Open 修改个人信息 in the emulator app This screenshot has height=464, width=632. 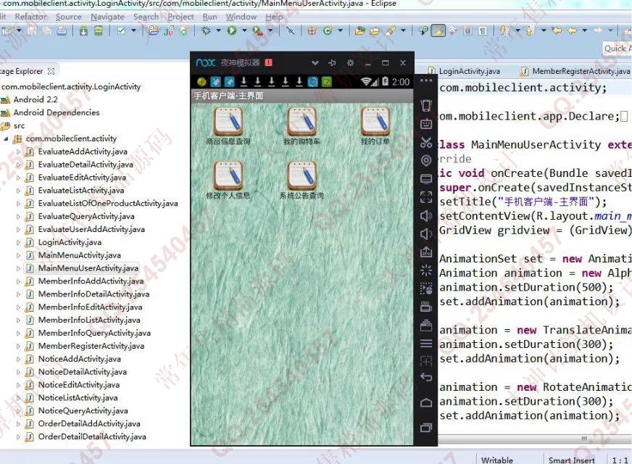pos(228,181)
